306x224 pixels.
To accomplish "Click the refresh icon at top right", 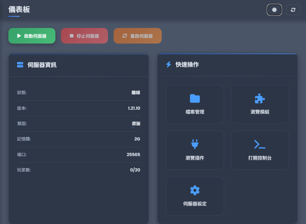I will [293, 10].
